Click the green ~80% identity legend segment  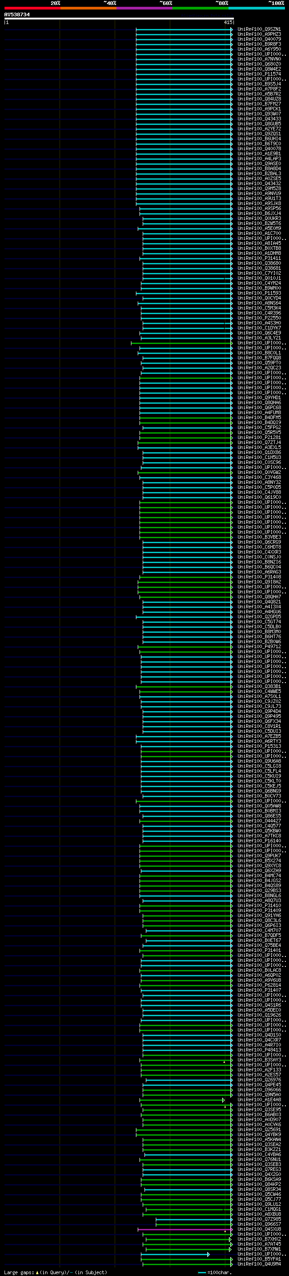tap(200, 8)
